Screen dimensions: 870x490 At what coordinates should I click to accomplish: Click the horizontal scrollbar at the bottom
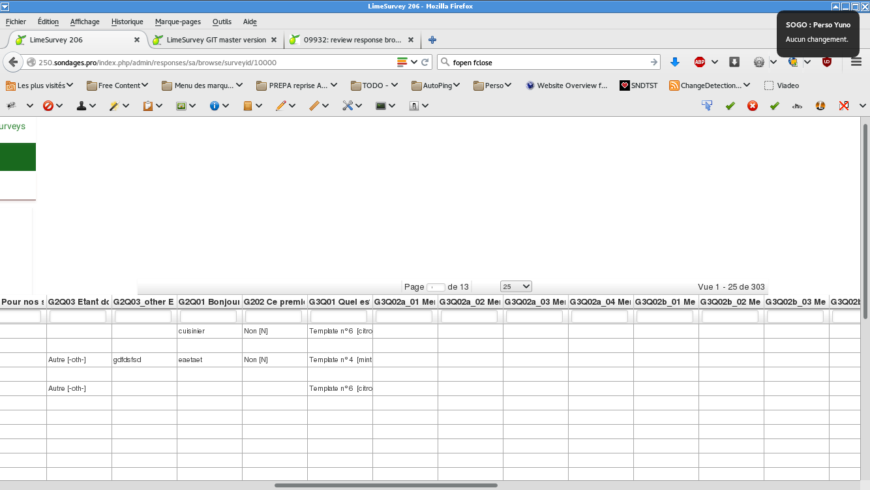(x=385, y=485)
